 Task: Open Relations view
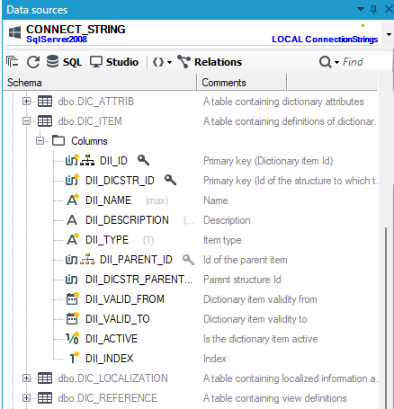pyautogui.click(x=210, y=62)
